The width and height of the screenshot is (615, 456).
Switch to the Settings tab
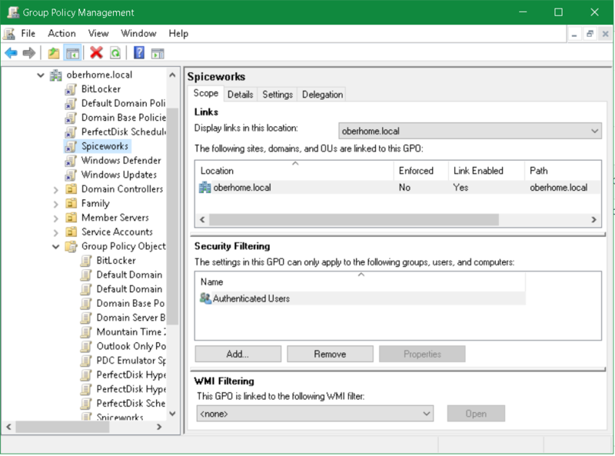pyautogui.click(x=278, y=95)
